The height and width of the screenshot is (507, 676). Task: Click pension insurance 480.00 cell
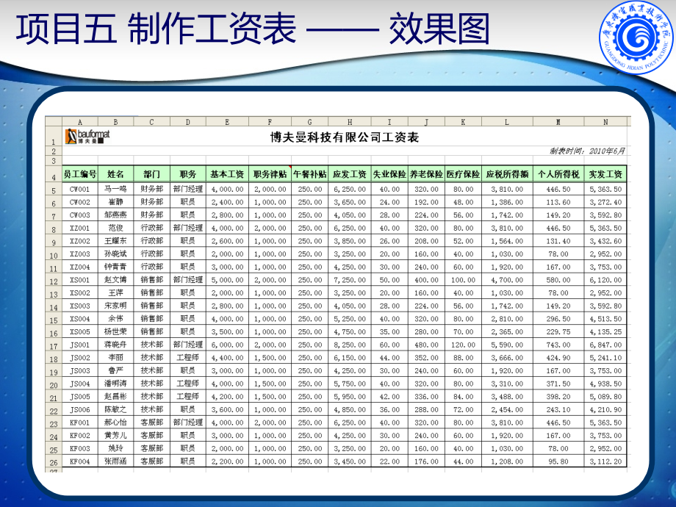[x=426, y=345]
